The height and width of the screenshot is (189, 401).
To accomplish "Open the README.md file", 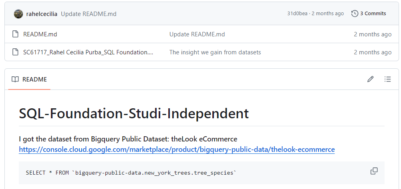I will 40,34.
